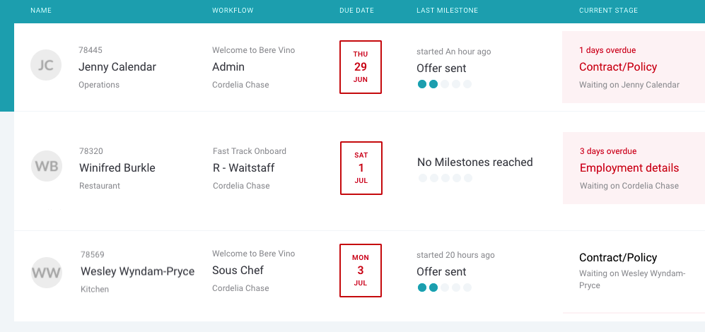
Task: Sort by the Last Milestone header
Action: (x=448, y=11)
